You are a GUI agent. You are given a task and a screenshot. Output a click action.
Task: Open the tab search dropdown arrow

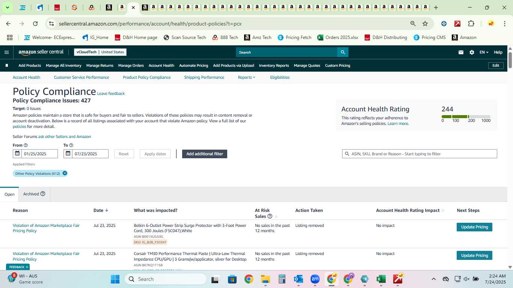(x=7, y=7)
